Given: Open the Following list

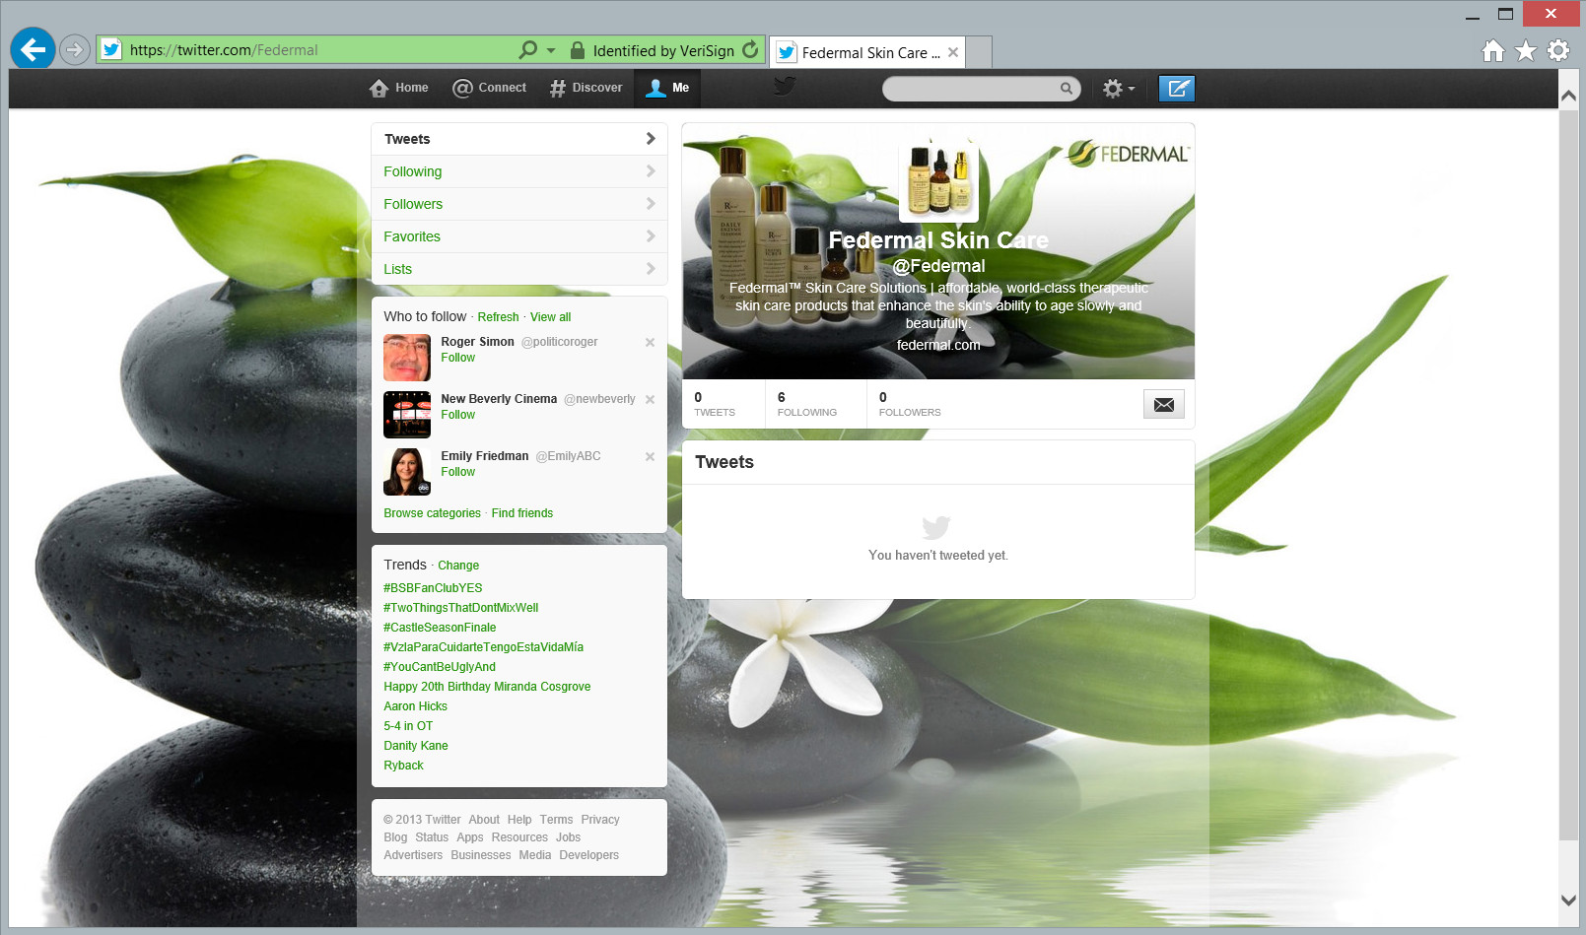Looking at the screenshot, I should pos(519,171).
